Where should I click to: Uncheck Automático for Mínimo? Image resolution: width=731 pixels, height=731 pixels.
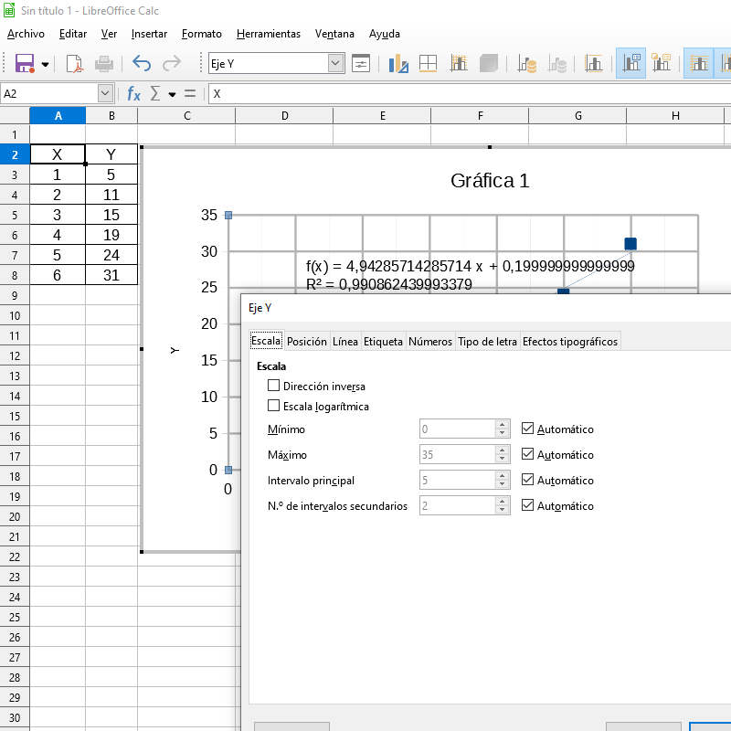[527, 429]
